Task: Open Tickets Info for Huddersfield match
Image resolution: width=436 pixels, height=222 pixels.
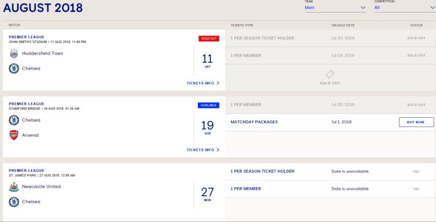Action: point(203,83)
